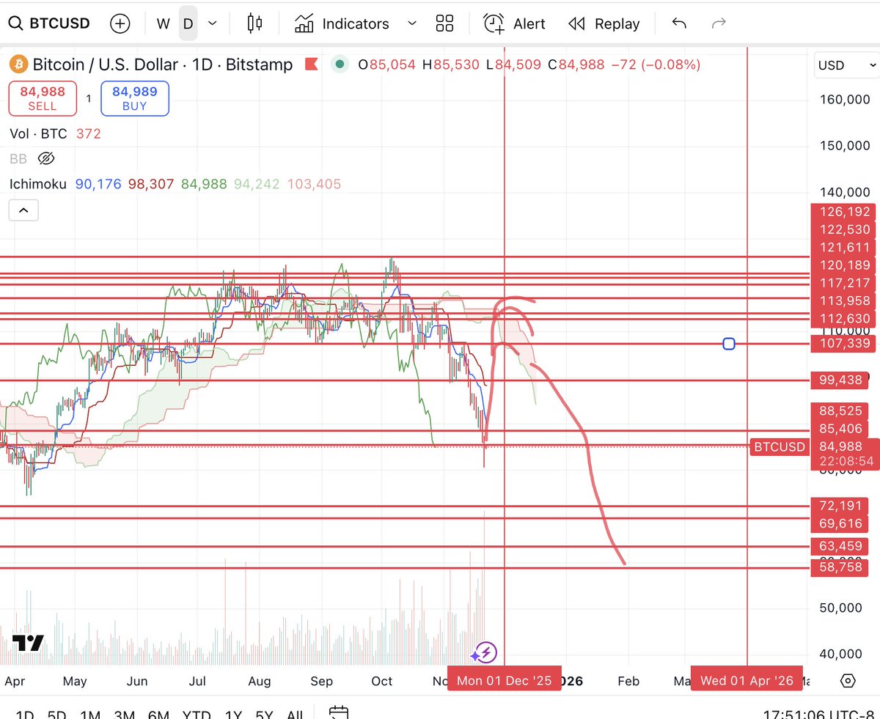
Task: Select the Vol · BTC indicator legend
Action: coord(38,133)
